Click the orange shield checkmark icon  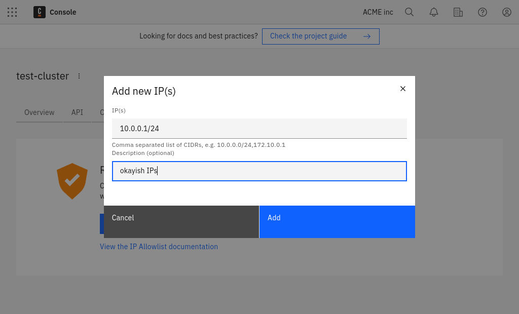(x=72, y=181)
